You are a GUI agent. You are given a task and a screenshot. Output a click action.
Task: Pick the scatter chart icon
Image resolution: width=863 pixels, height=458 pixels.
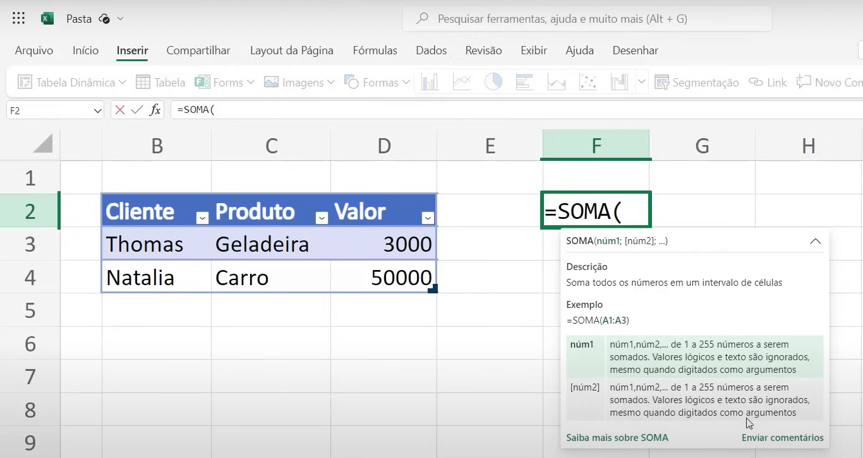coord(588,82)
